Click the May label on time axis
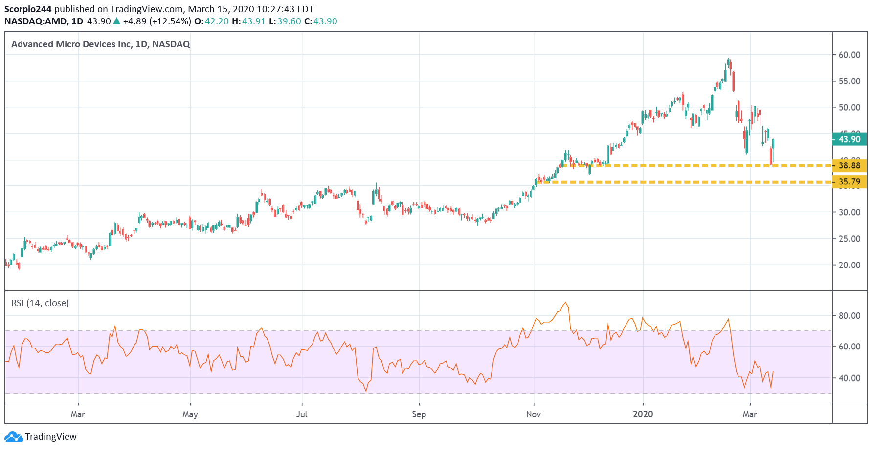 [190, 414]
